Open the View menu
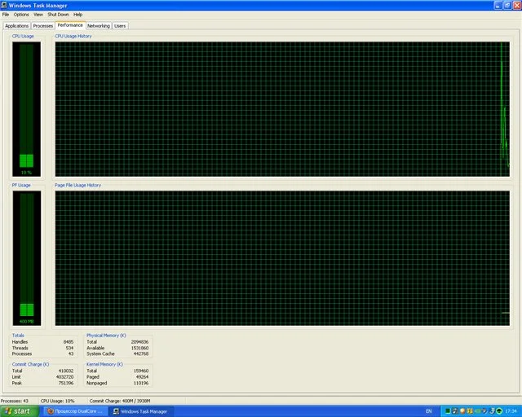 point(38,15)
